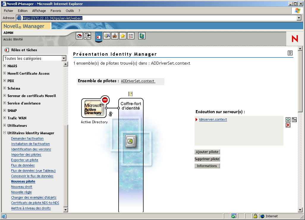
Task: Follow the idmserver.context link
Action: [213, 119]
